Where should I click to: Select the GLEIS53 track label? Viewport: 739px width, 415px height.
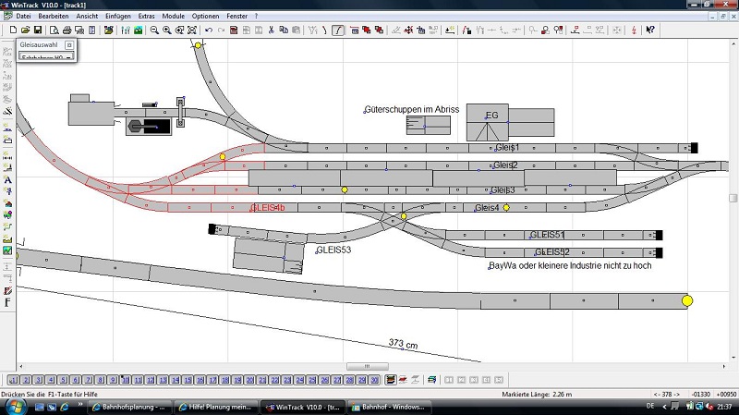333,250
